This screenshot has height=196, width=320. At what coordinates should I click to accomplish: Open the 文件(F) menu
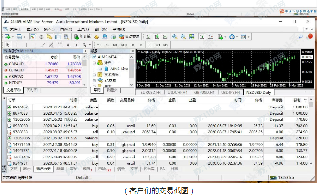(15, 29)
